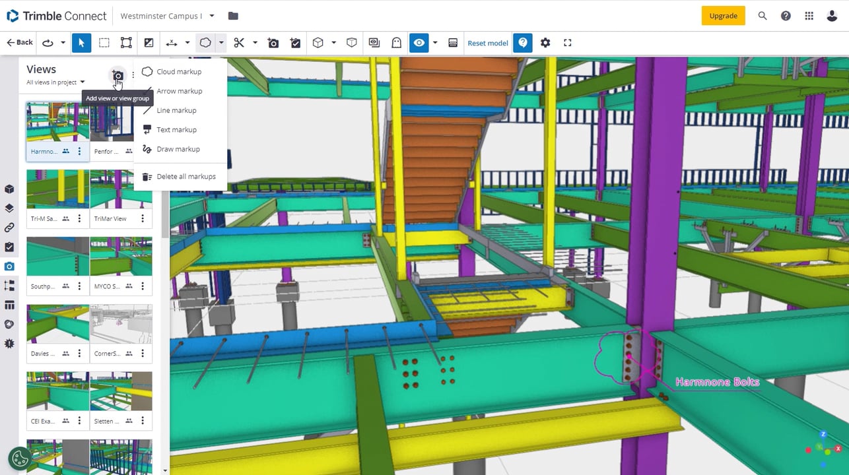Choose Arrow markup from the menu

[180, 91]
